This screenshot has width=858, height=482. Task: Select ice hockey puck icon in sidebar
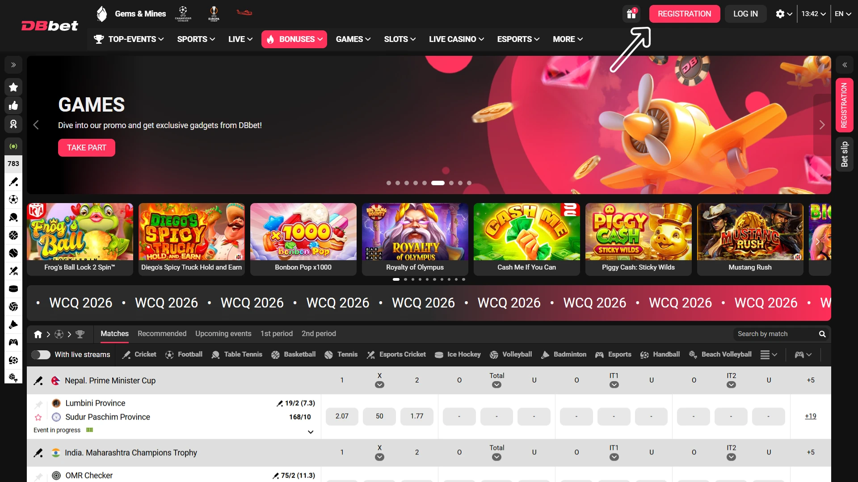tap(13, 289)
